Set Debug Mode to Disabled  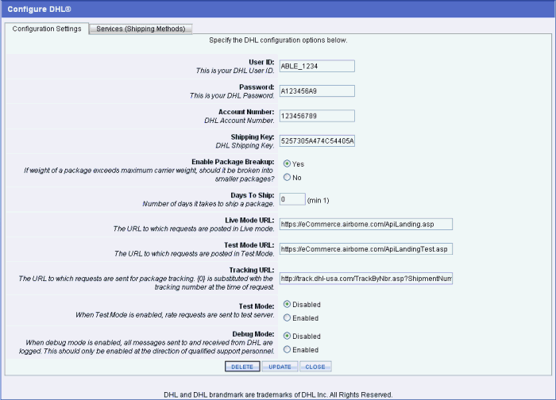coord(287,336)
